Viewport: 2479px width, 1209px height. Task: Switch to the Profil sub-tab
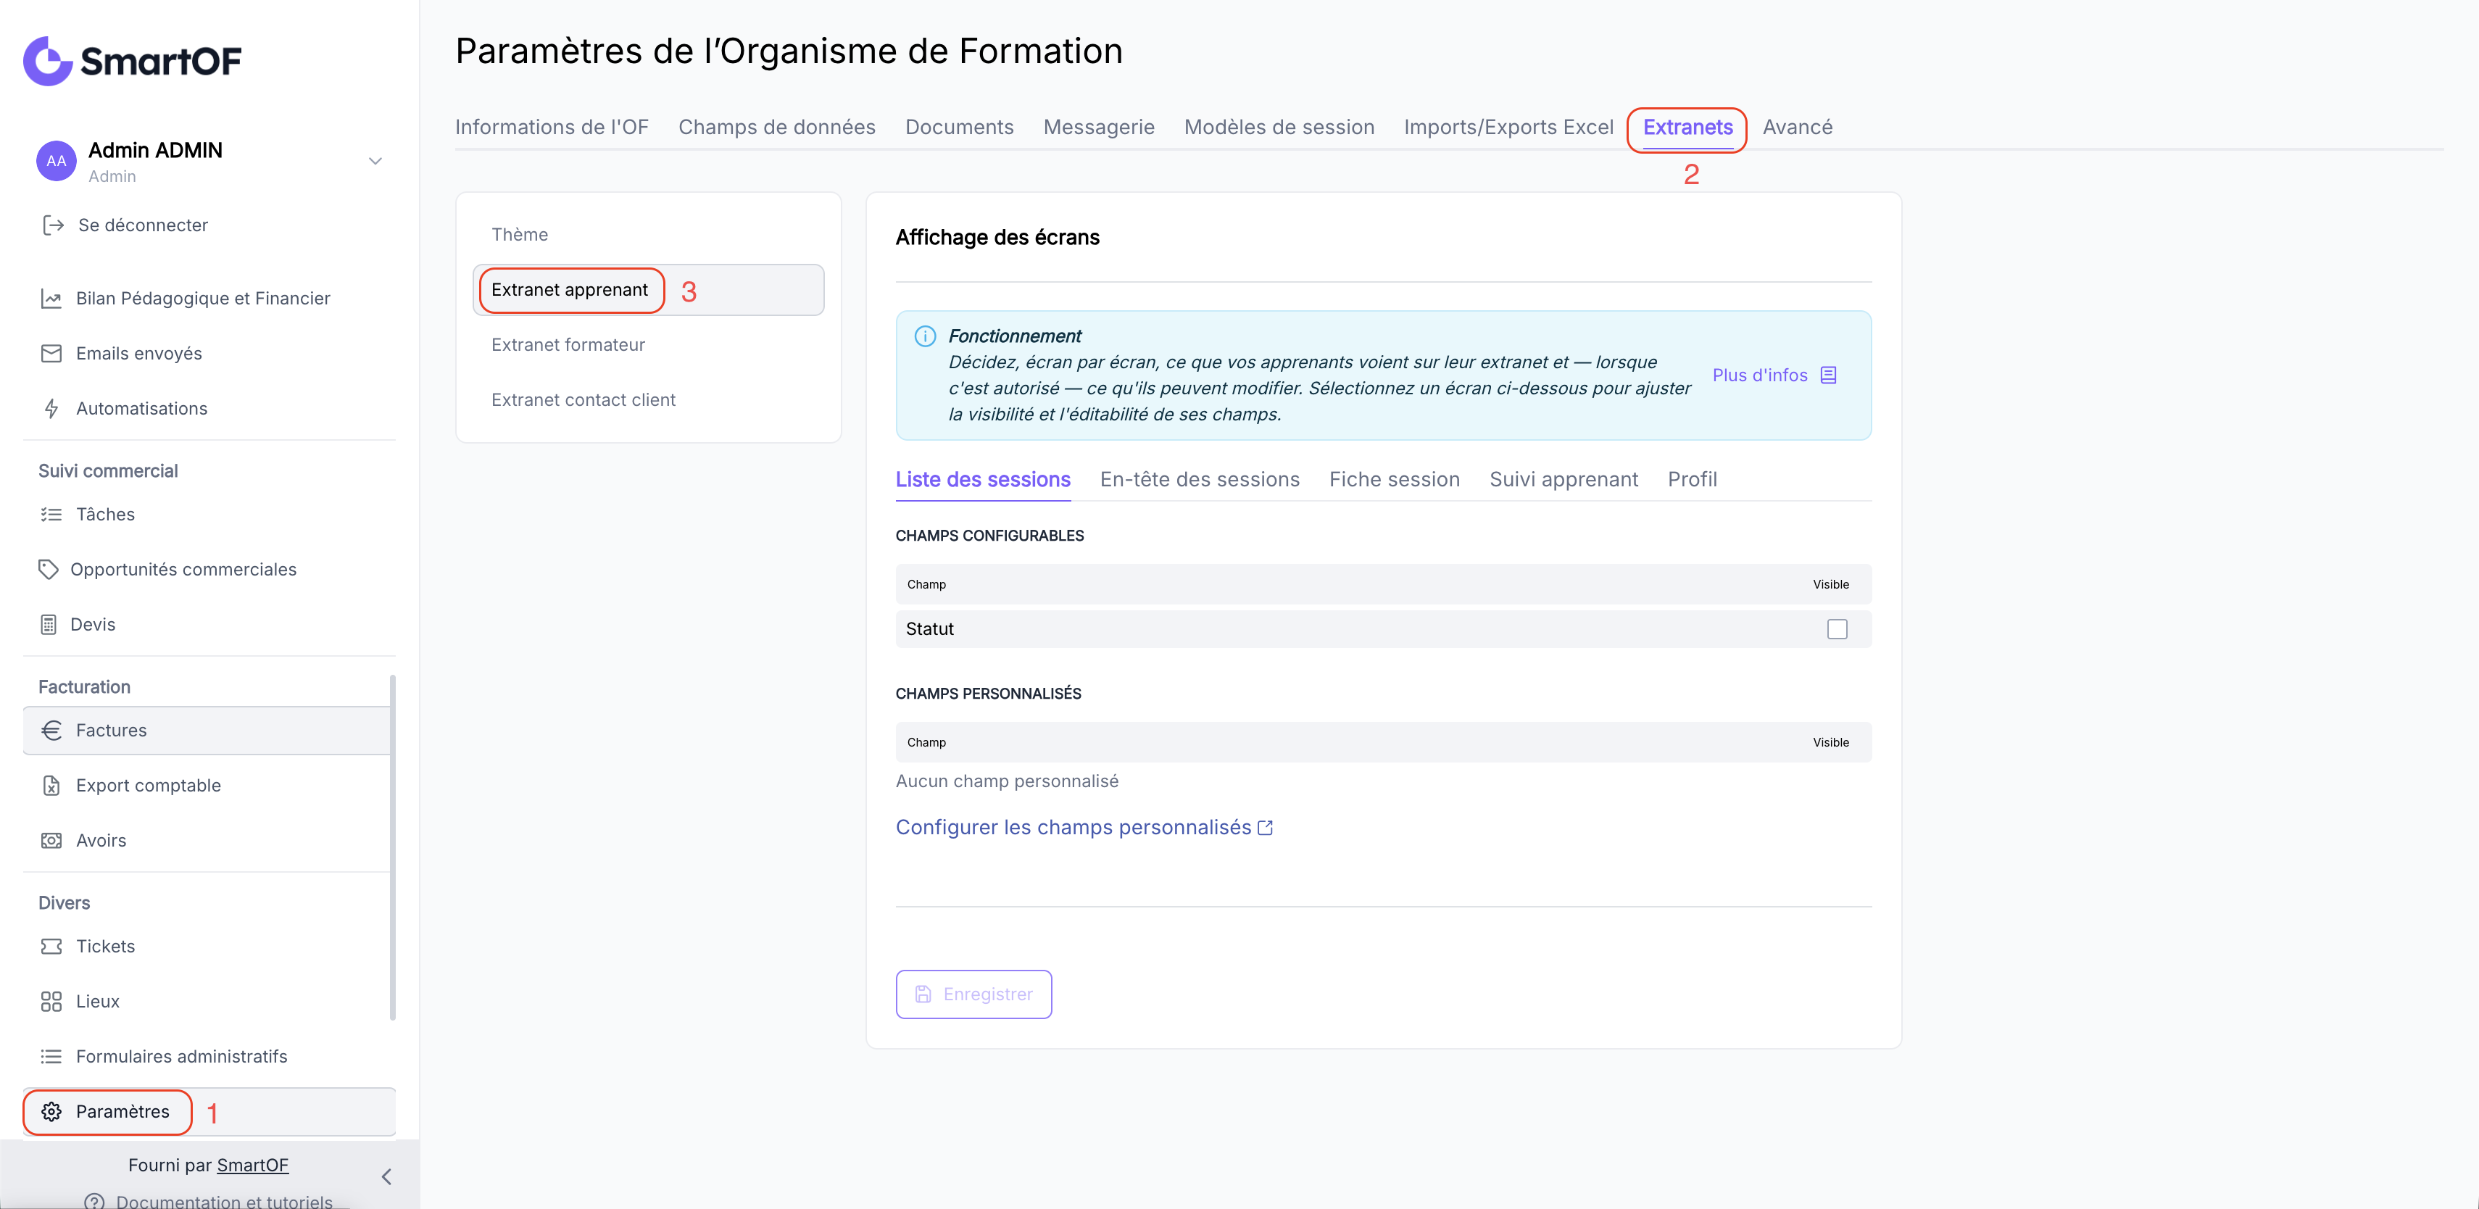tap(1692, 479)
